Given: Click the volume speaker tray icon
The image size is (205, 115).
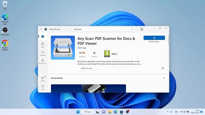Looking at the screenshot, I should (184, 112).
